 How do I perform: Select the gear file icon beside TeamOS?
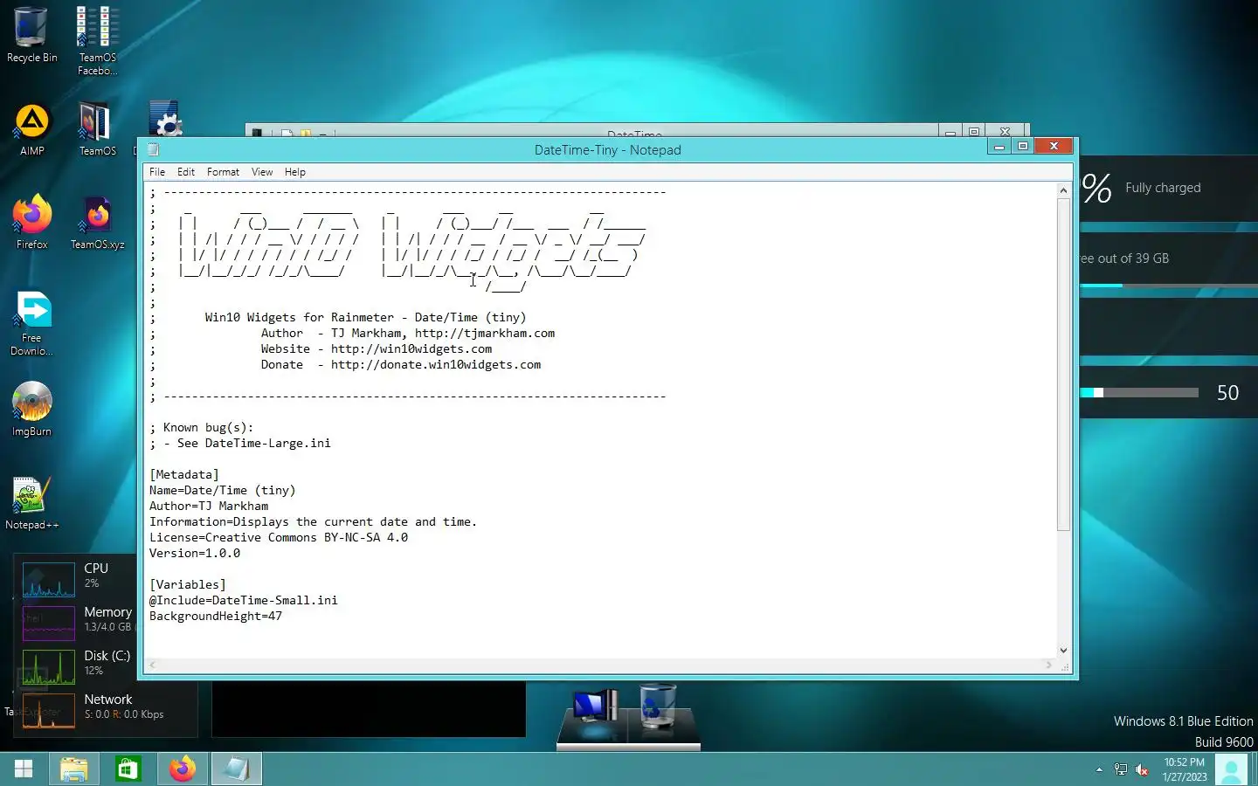click(x=164, y=119)
